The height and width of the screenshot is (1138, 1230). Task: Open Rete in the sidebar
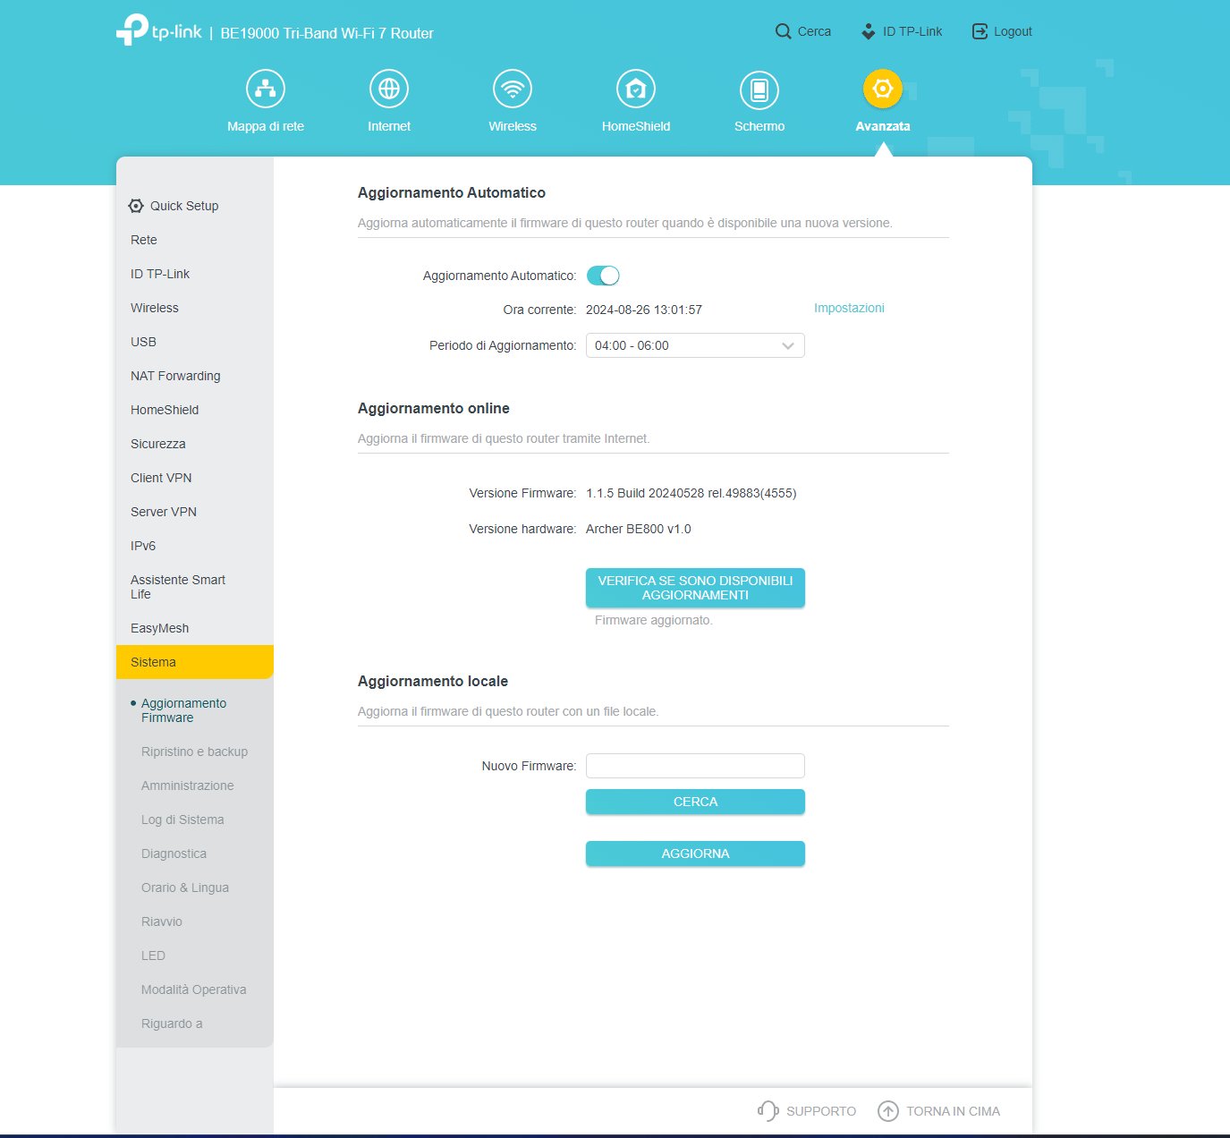coord(144,240)
